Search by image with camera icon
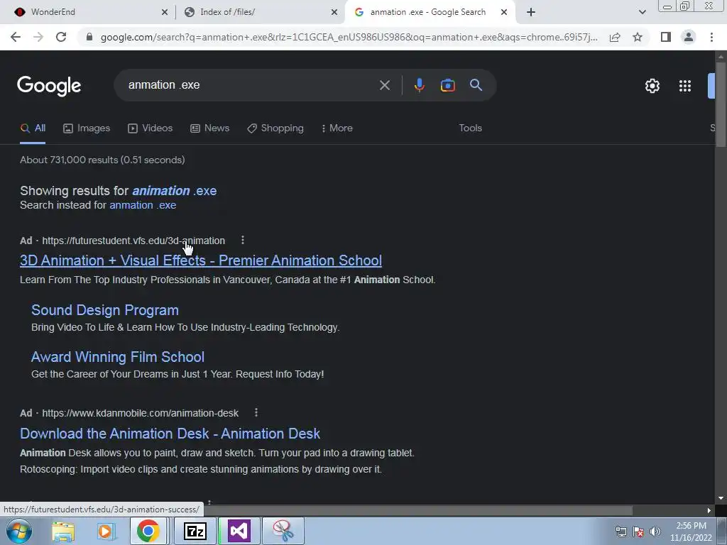The height and width of the screenshot is (545, 727). coord(447,85)
